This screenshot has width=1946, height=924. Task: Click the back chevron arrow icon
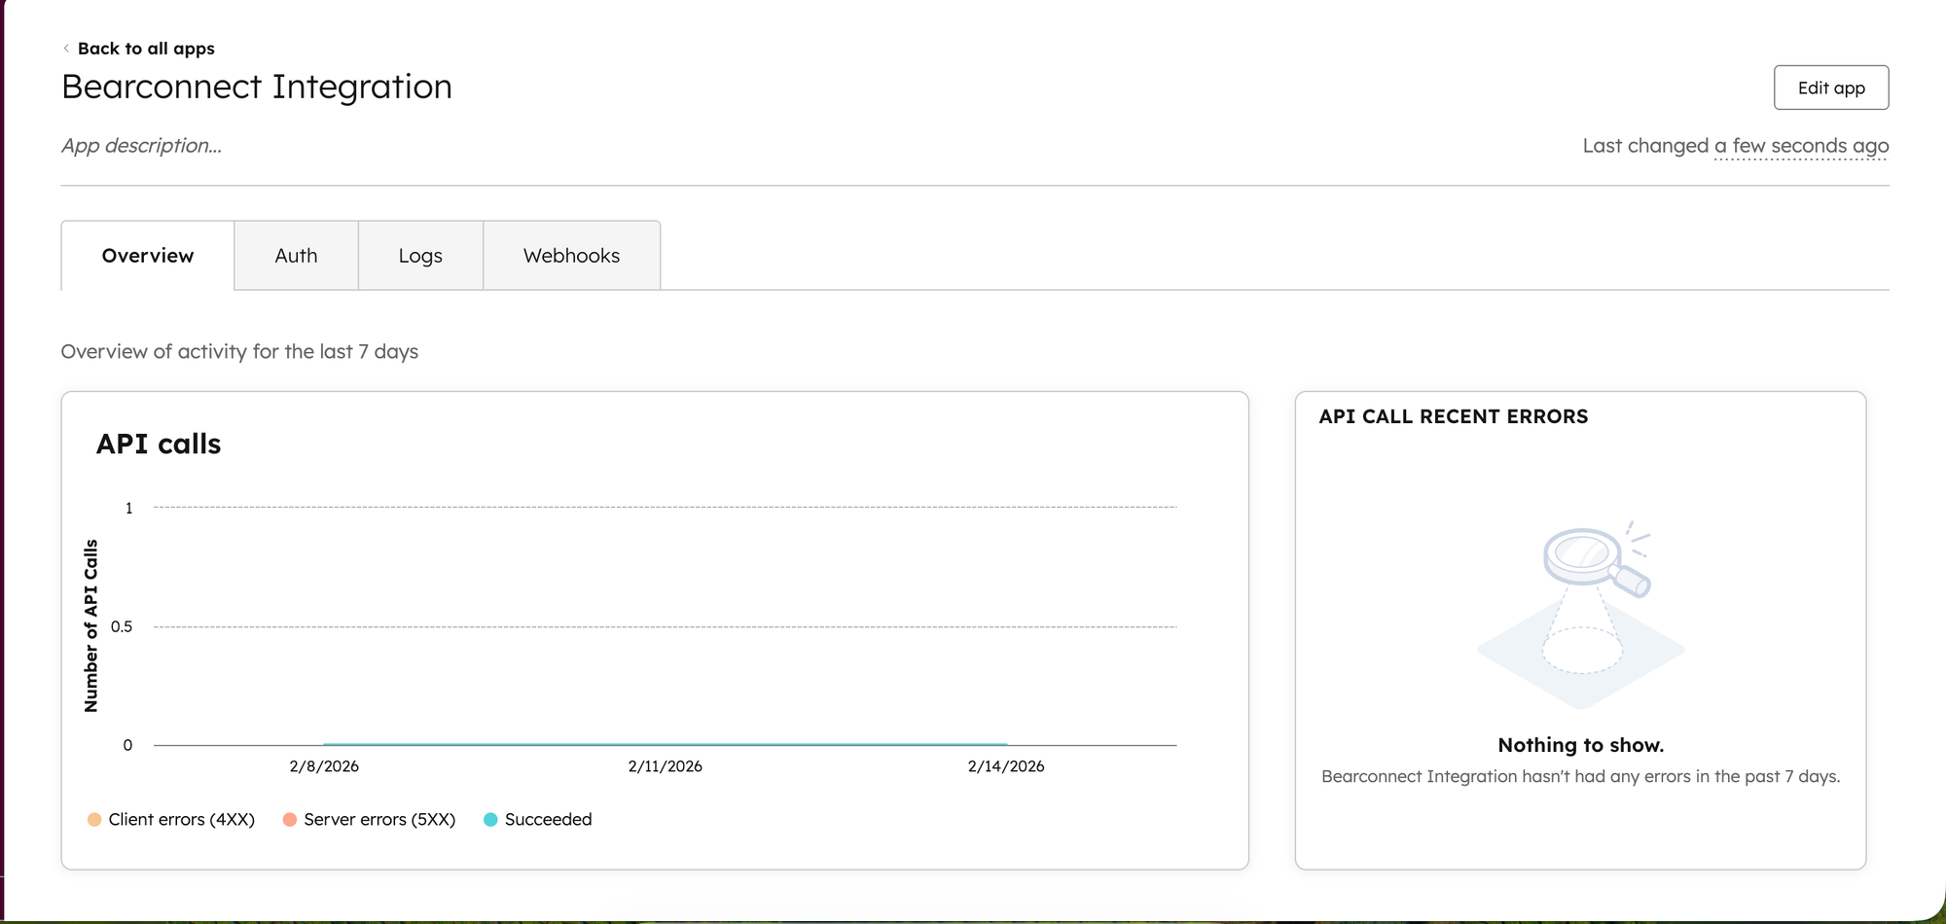coord(66,49)
